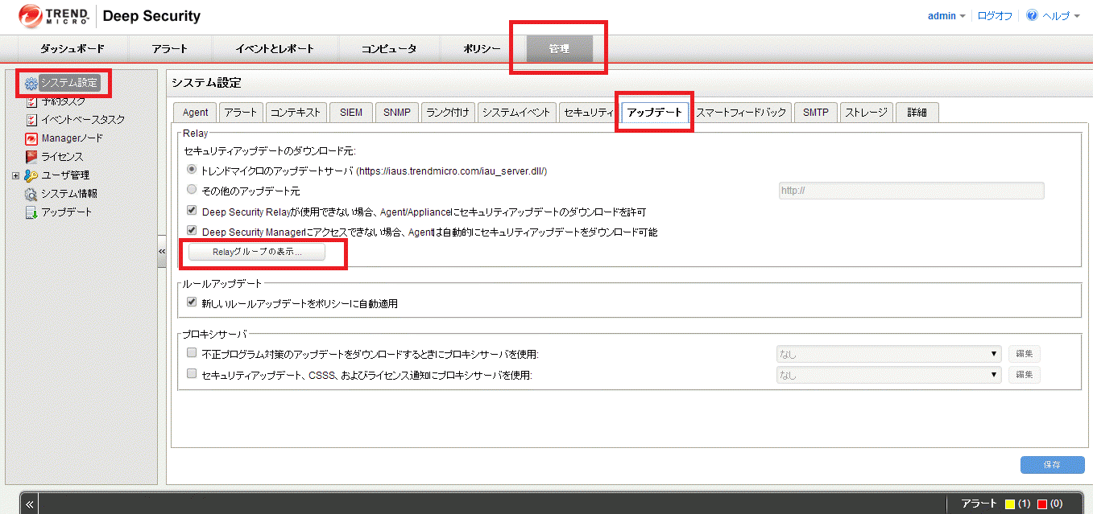
Task: Switch to the SNMP tab
Action: 397,113
